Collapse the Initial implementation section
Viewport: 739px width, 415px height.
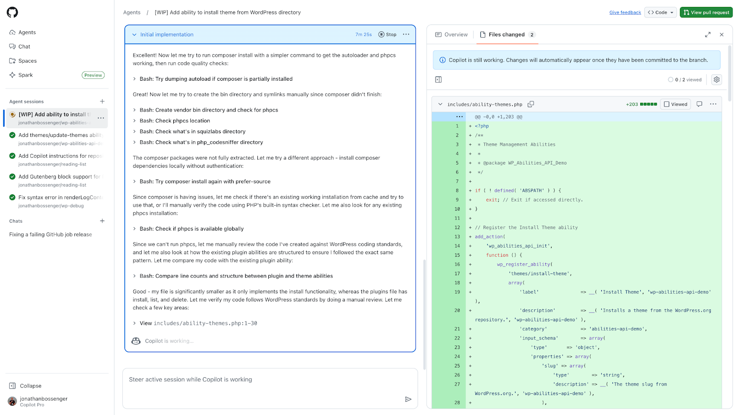click(x=134, y=35)
